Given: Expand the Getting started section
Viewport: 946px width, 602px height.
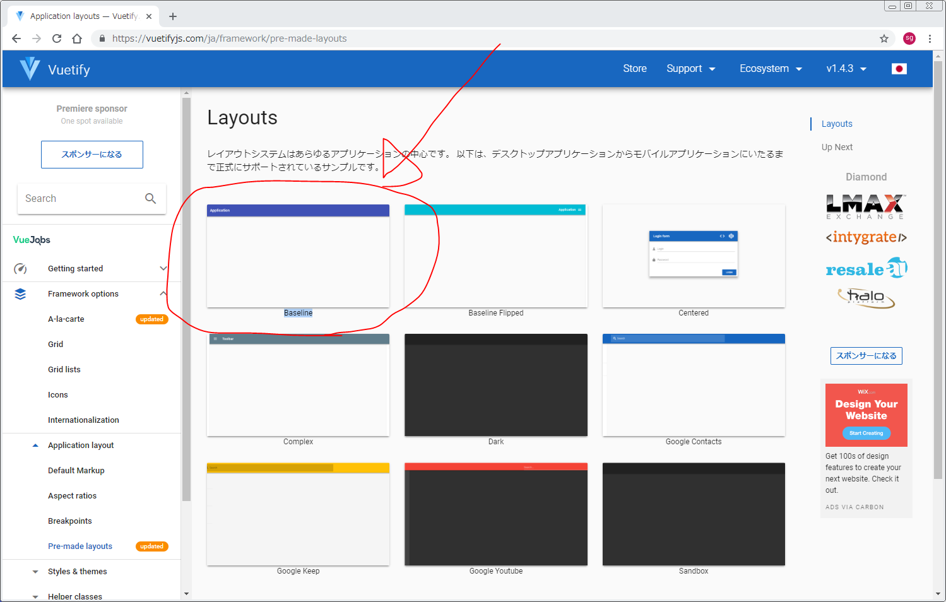Looking at the screenshot, I should (163, 269).
